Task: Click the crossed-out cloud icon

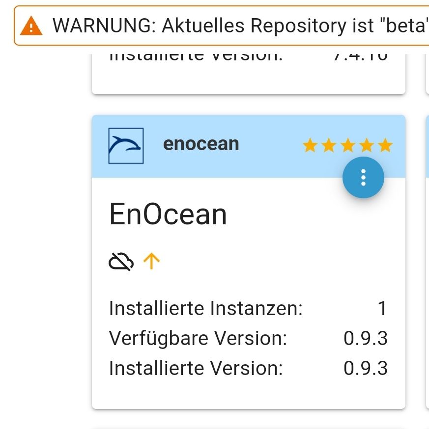Action: 121,262
